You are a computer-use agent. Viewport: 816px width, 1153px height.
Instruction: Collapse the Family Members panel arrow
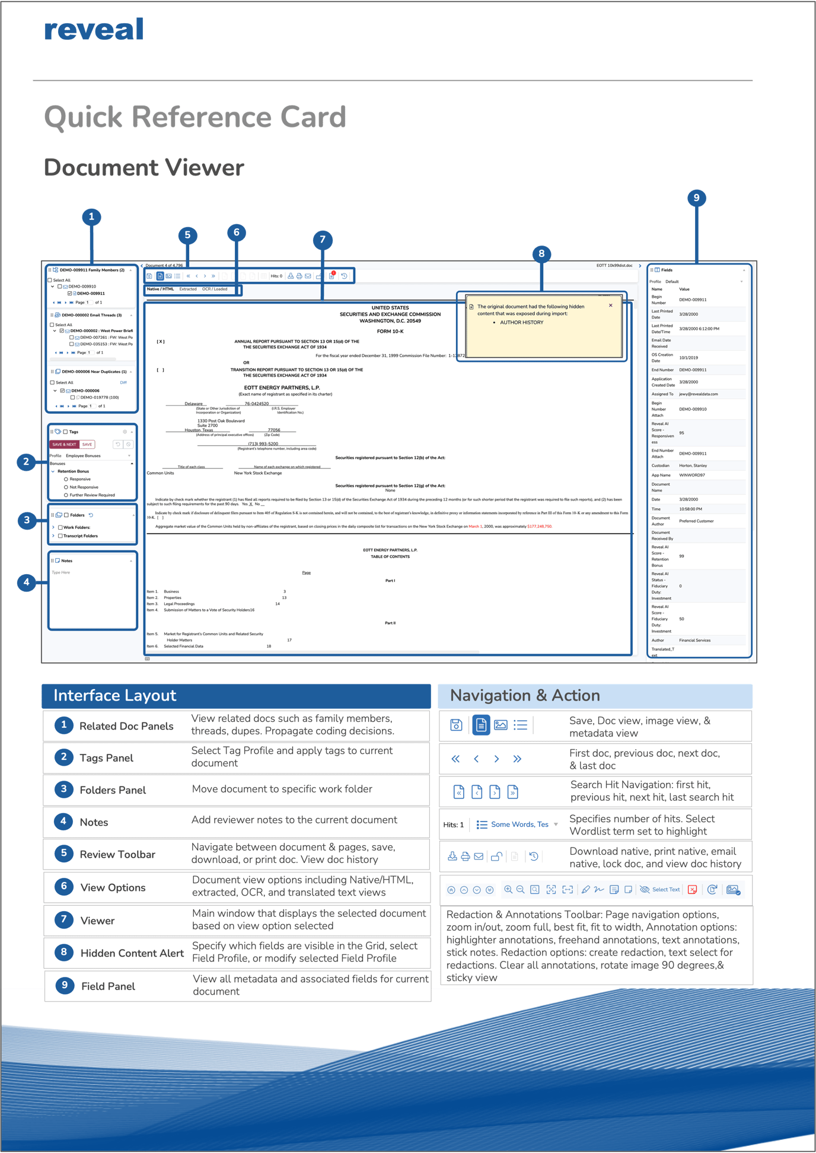click(131, 270)
